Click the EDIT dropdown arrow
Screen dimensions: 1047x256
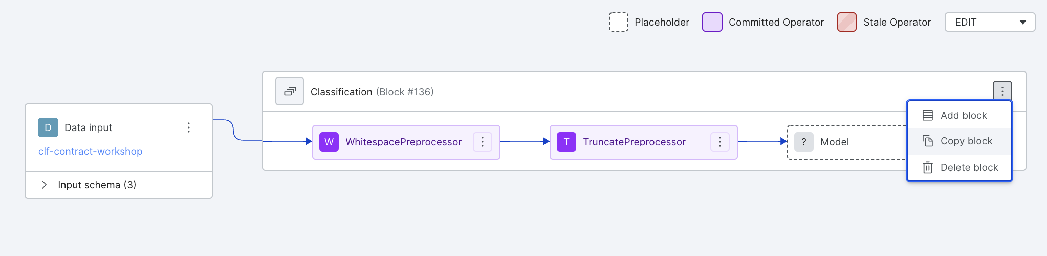point(1023,22)
